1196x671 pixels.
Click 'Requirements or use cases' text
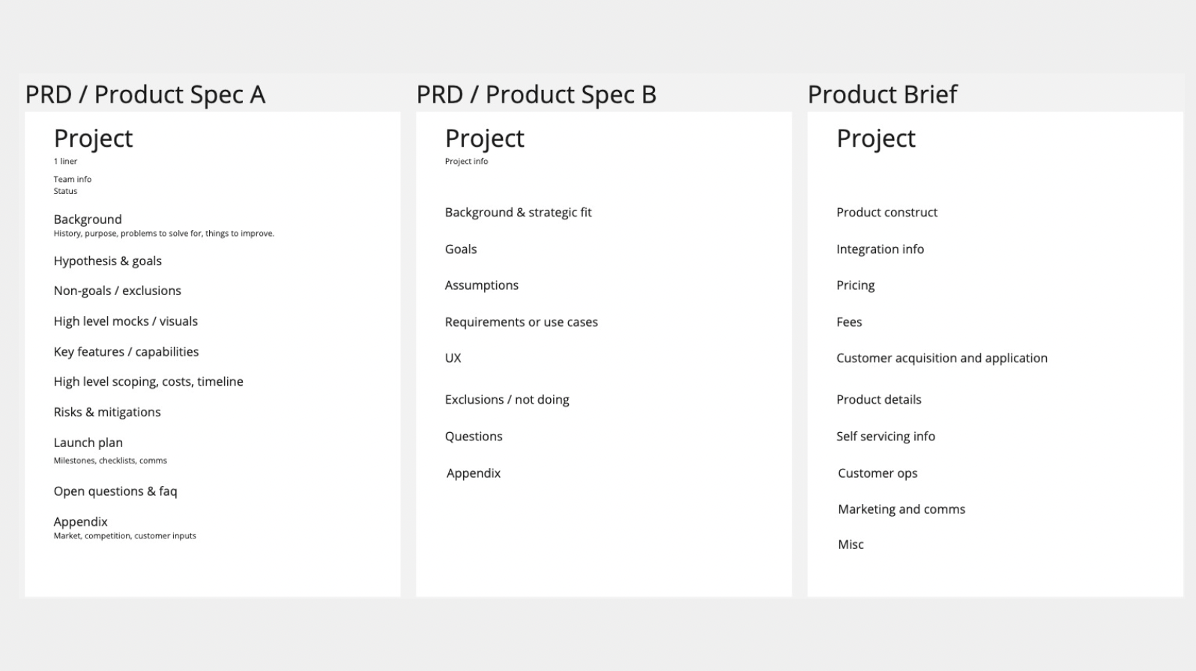tap(521, 322)
